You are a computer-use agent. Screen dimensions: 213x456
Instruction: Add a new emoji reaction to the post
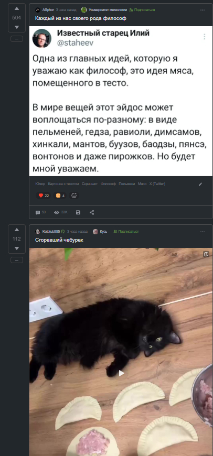(74, 196)
